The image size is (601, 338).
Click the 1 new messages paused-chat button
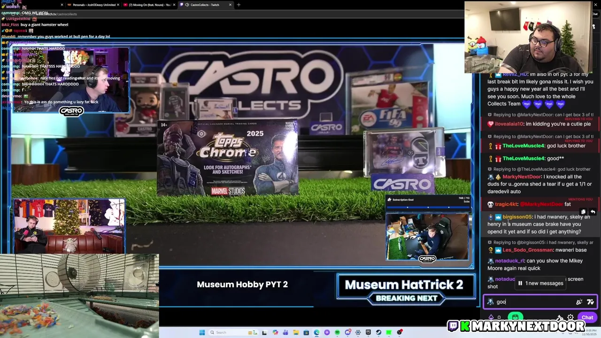(x=540, y=283)
